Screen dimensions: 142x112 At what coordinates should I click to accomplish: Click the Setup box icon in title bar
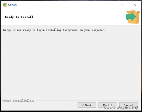[5, 5]
